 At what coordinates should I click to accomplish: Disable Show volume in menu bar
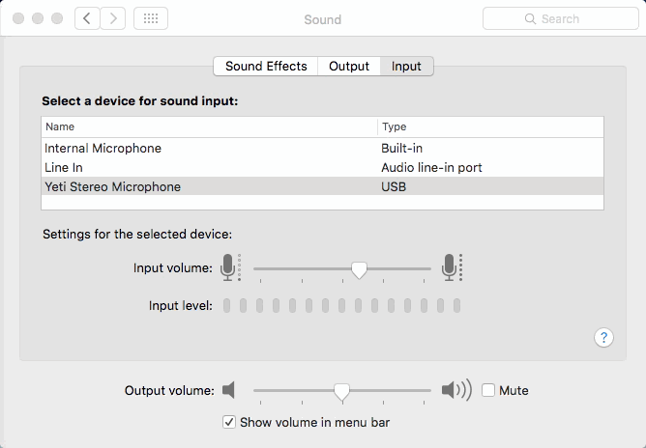[229, 422]
